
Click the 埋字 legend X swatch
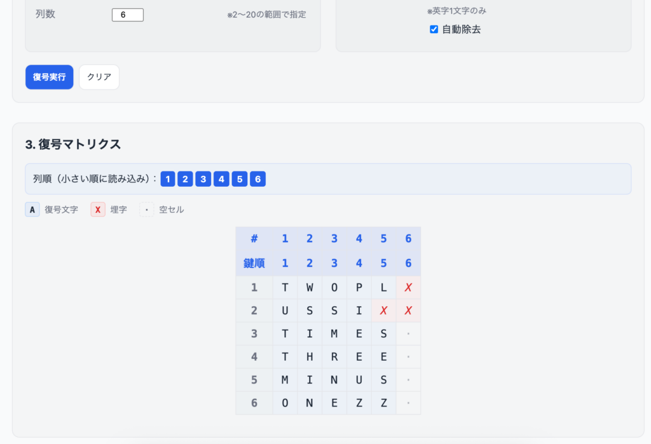pos(98,210)
